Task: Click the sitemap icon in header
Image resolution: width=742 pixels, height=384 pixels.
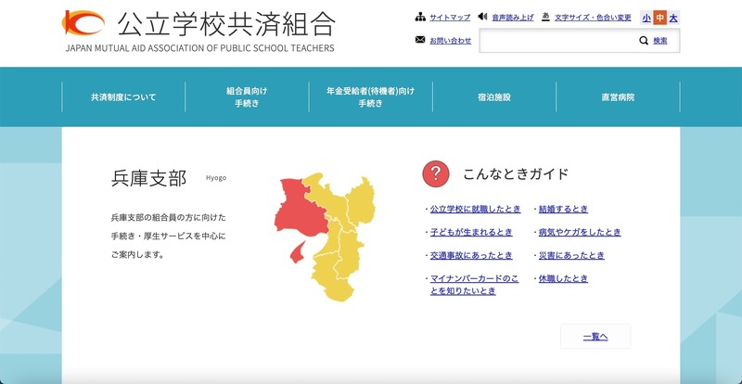Action: [420, 18]
